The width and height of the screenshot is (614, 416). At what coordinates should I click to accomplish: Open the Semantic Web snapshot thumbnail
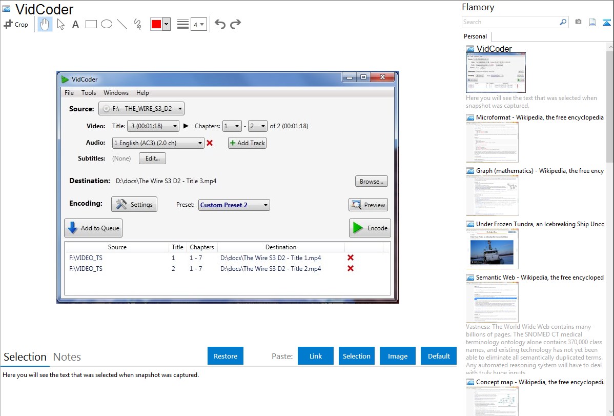tap(492, 302)
